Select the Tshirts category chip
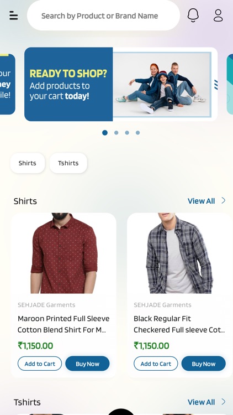Screen dimensions: 233x415 (x=68, y=163)
